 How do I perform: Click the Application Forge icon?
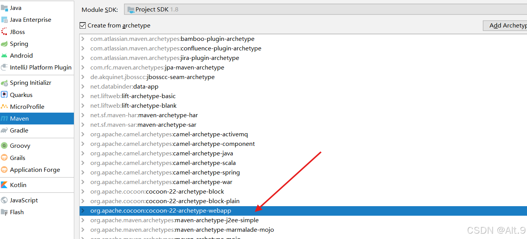tap(4, 170)
